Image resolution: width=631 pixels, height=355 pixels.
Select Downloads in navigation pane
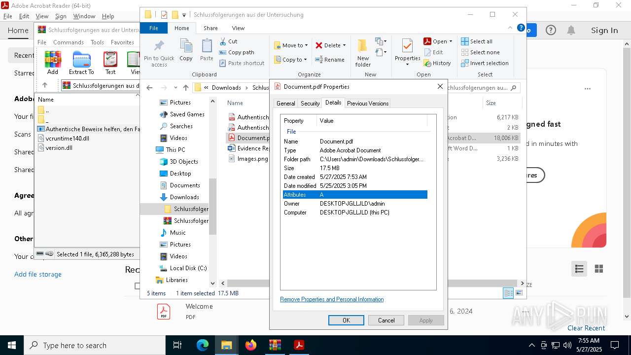tap(184, 197)
